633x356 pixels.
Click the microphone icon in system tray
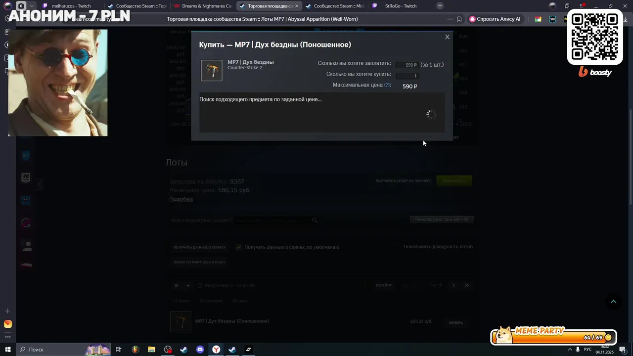(578, 350)
